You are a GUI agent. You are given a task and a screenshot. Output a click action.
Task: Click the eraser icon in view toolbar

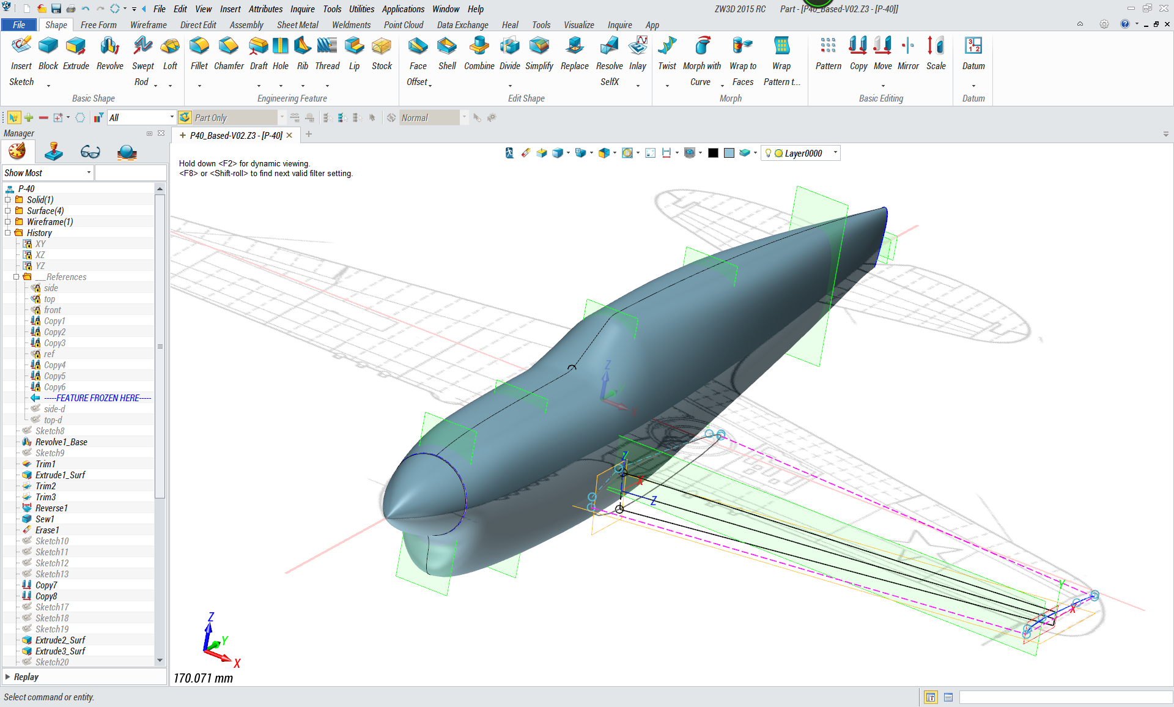(x=526, y=153)
